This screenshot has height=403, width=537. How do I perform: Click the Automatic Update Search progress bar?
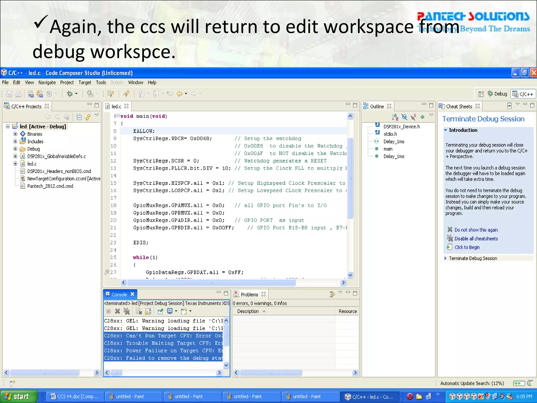pos(519,383)
